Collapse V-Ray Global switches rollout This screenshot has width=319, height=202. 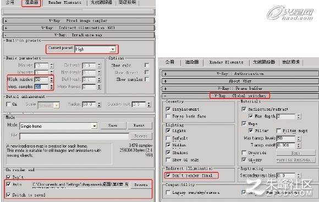(240, 96)
